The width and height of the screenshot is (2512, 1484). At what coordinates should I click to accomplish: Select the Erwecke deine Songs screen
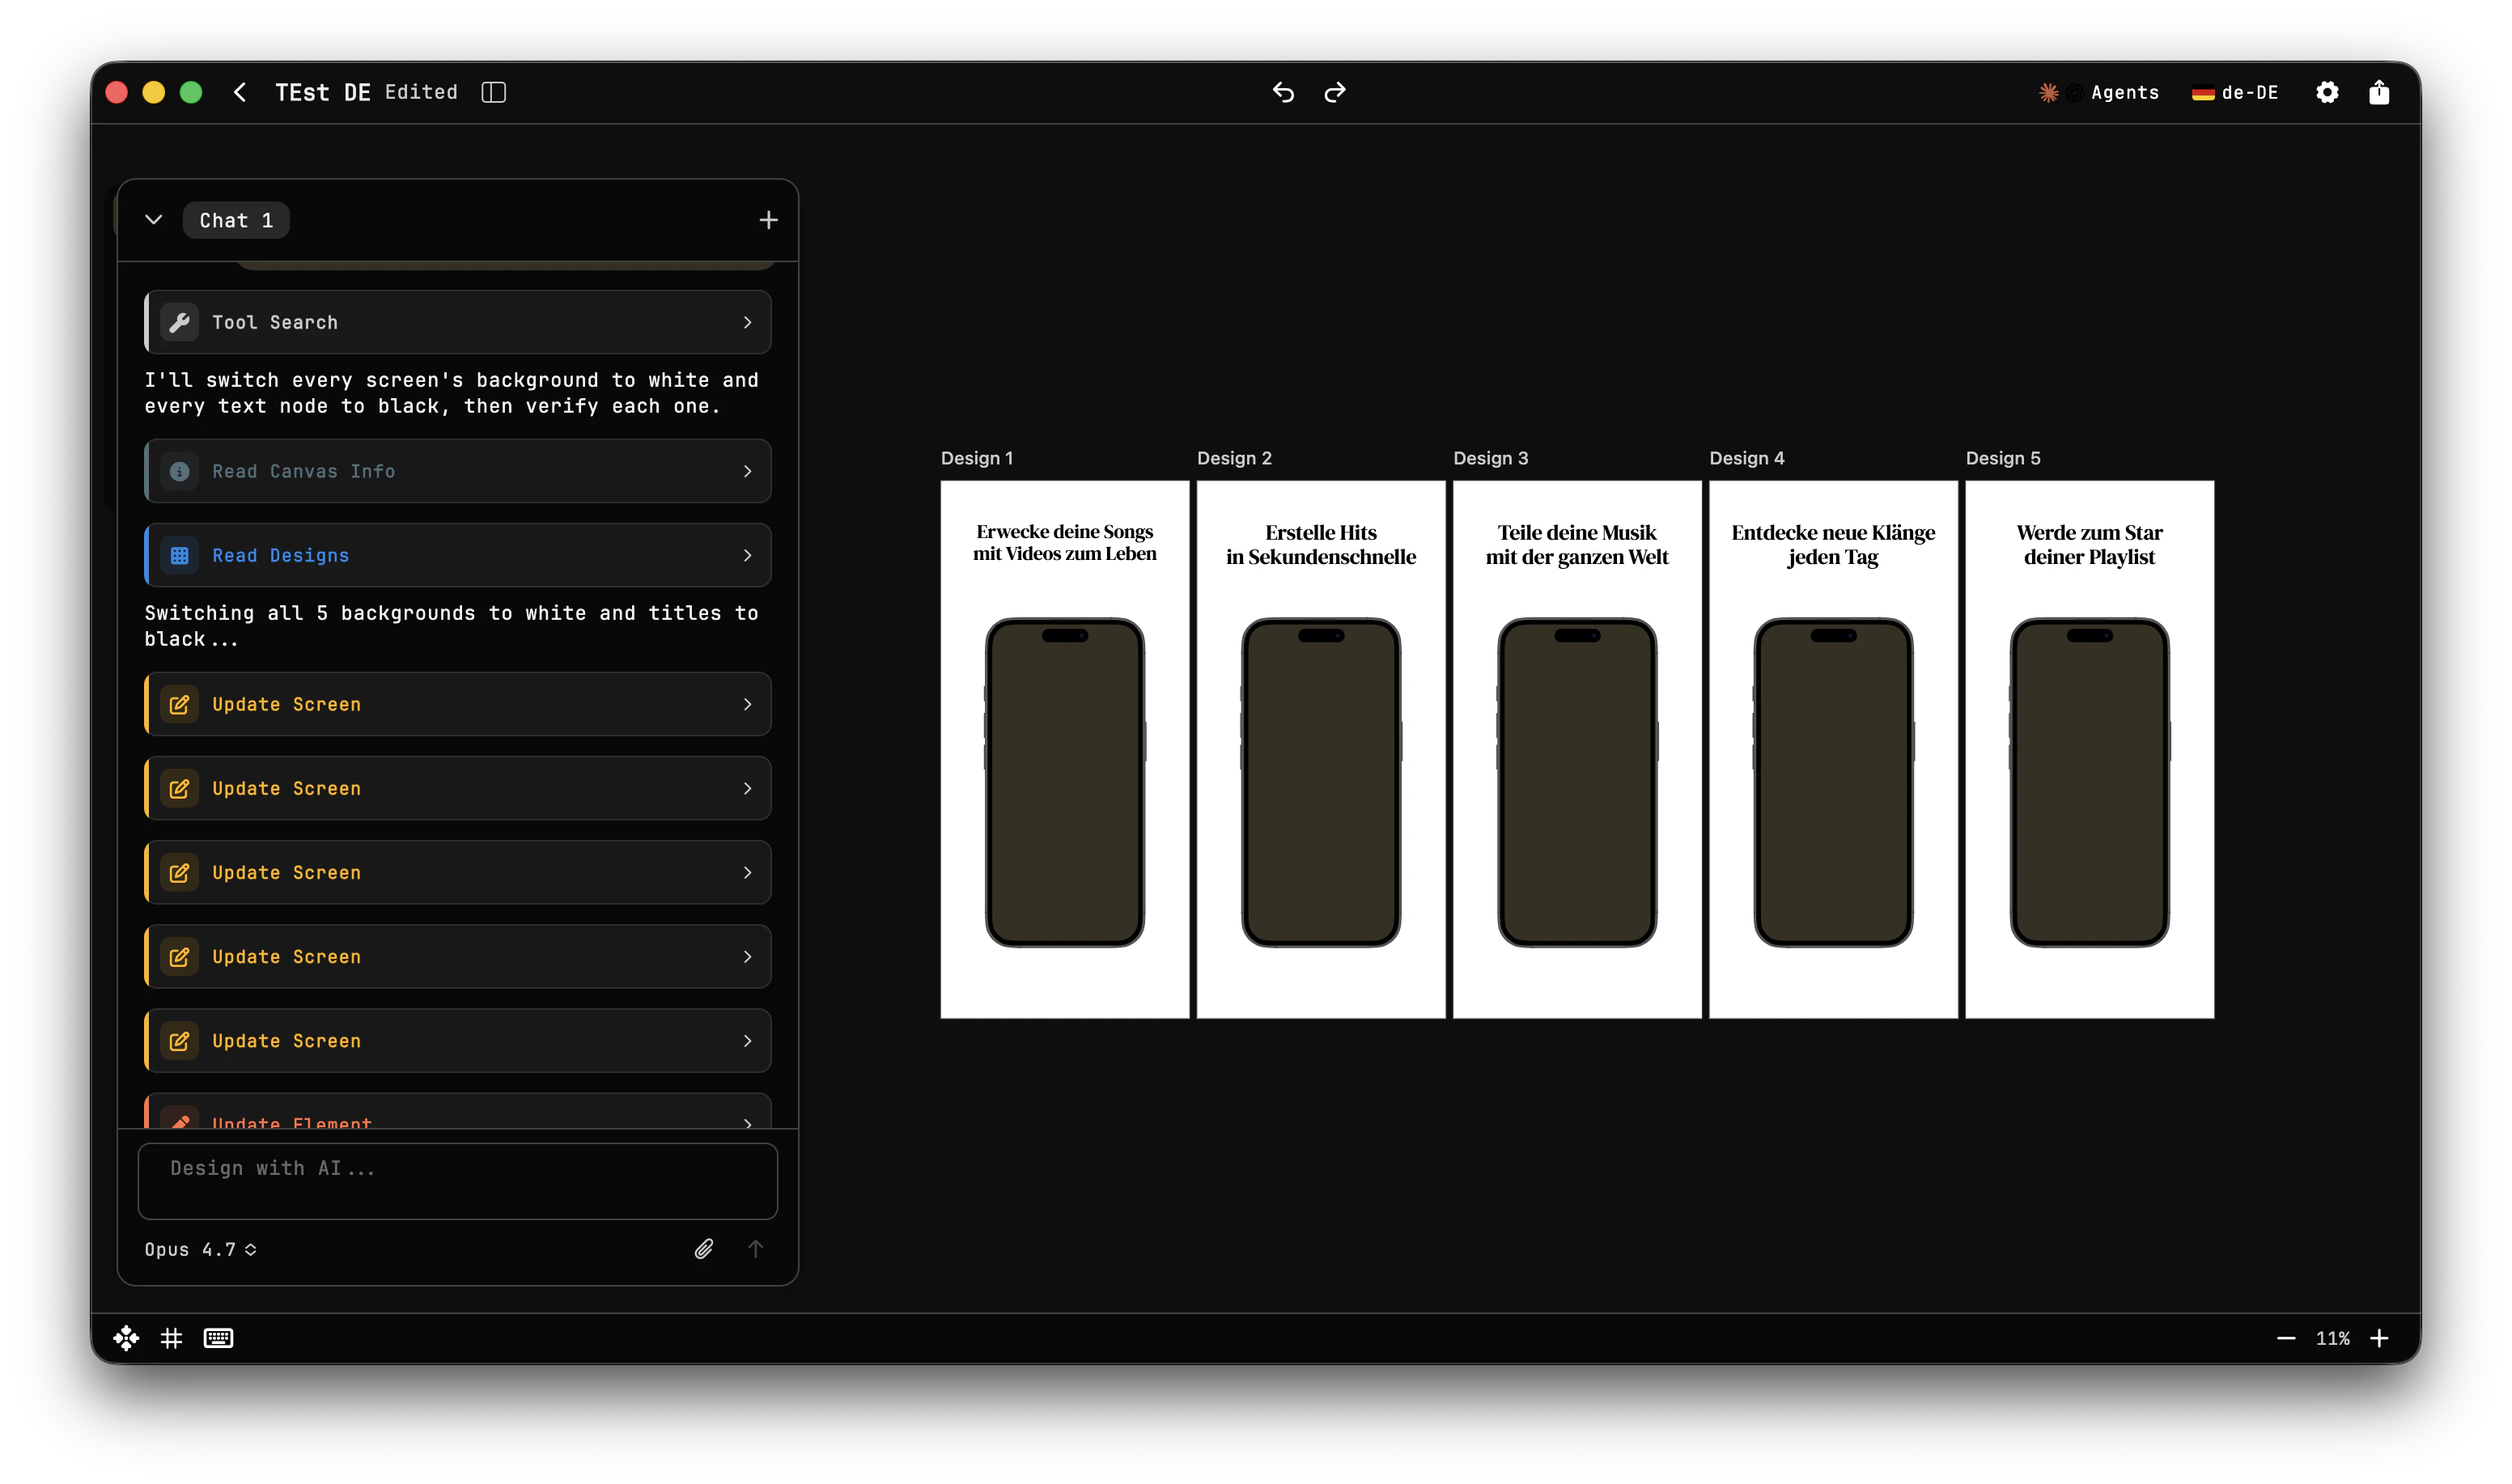1065,749
